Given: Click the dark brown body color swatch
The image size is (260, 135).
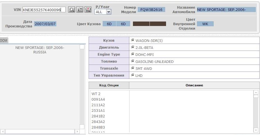Looking at the screenshot, I should pyautogui.click(x=149, y=24).
